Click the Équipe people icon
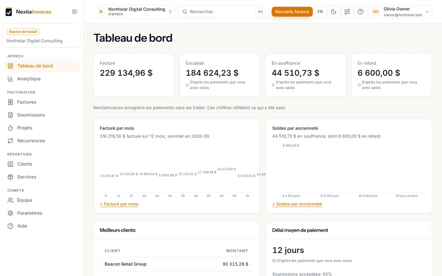The height and width of the screenshot is (276, 442). (10, 200)
